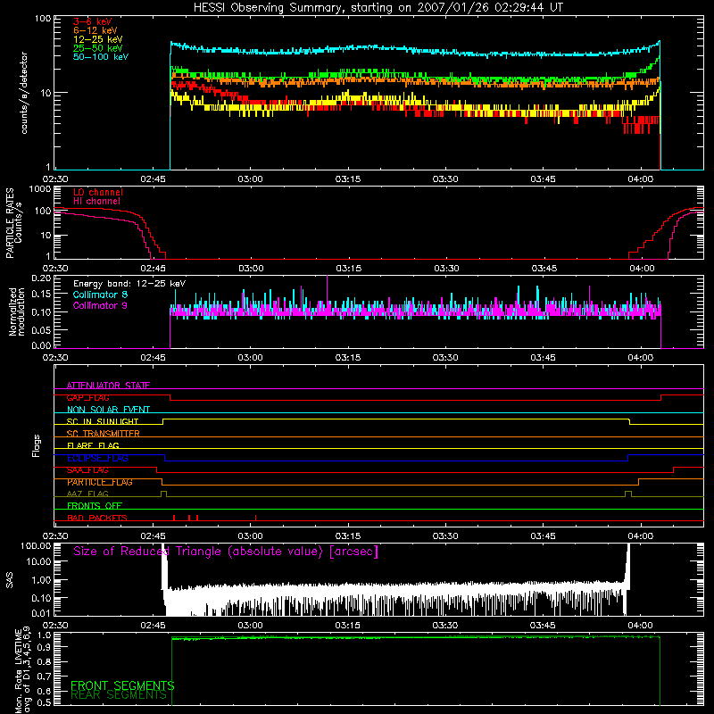Click the 03:00 tick label under the modulation plot
This screenshot has height=714, width=714.
[x=250, y=358]
